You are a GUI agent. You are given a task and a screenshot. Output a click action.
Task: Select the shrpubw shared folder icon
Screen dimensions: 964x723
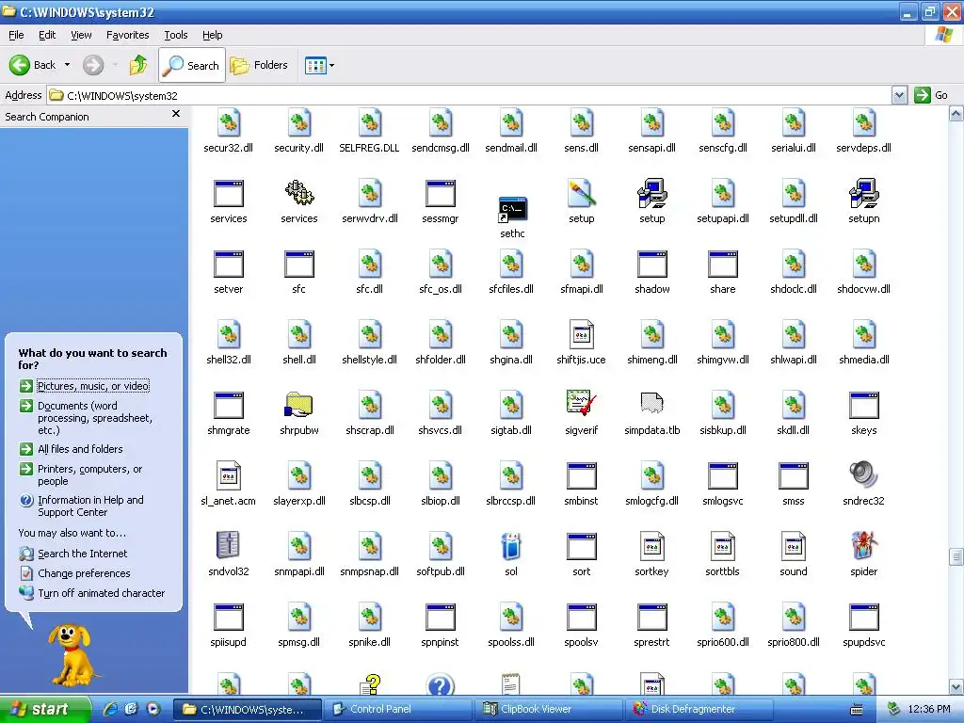(298, 405)
